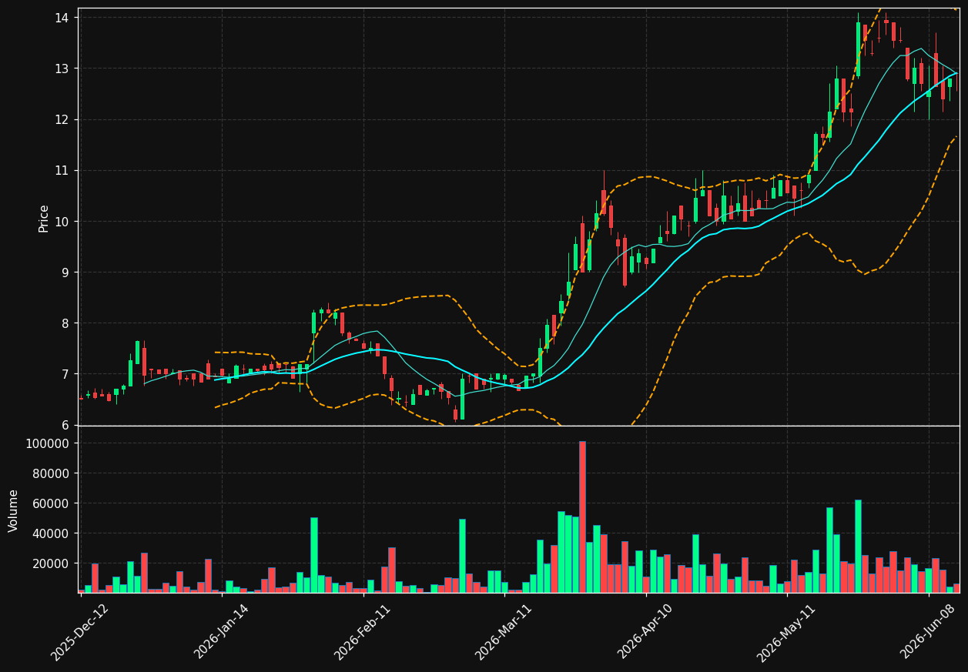Select the 8 price tick label
Image resolution: width=968 pixels, height=672 pixels.
[65, 323]
